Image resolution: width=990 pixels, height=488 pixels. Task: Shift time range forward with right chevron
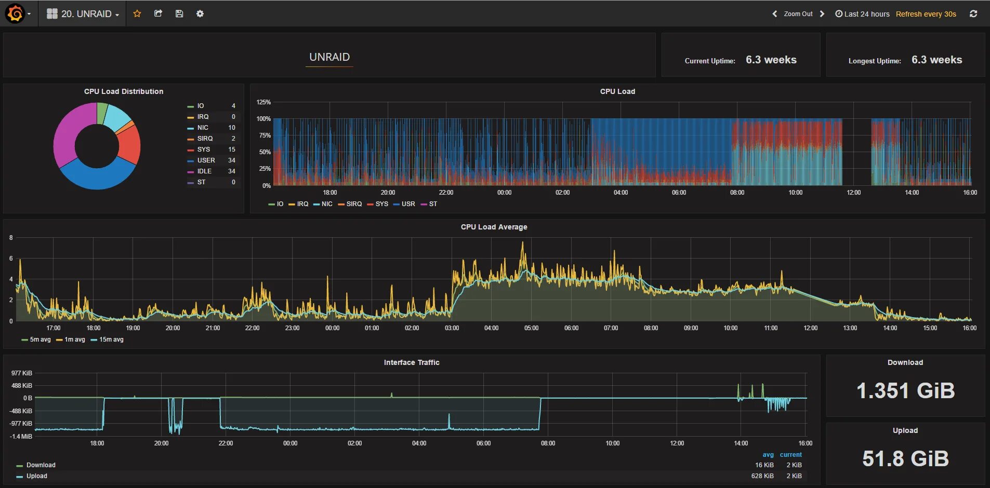pyautogui.click(x=822, y=14)
